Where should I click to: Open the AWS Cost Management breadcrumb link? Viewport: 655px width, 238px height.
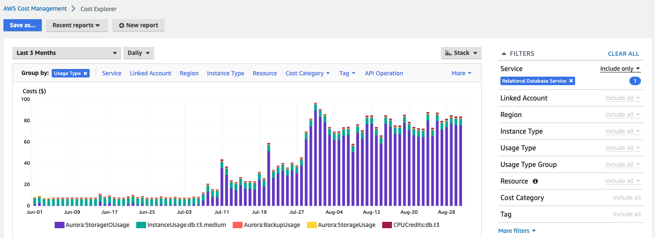pyautogui.click(x=35, y=9)
